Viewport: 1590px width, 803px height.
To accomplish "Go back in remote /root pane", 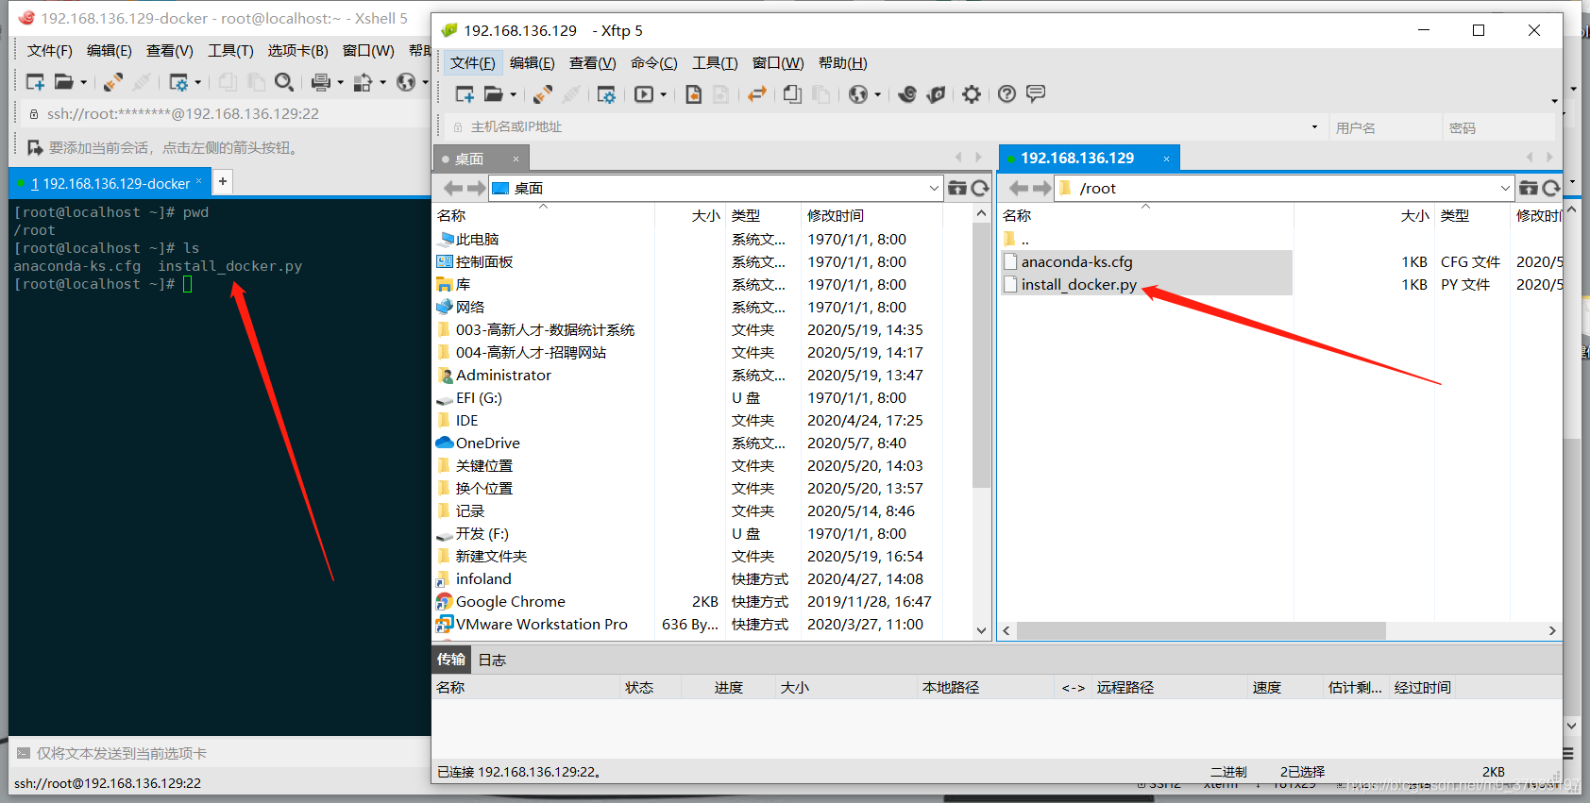I will [1018, 188].
